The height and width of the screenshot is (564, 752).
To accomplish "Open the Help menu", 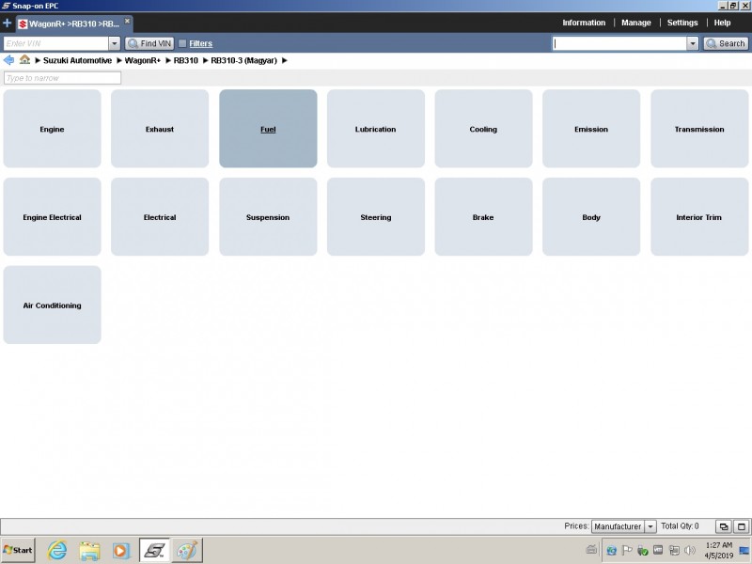I will (722, 23).
